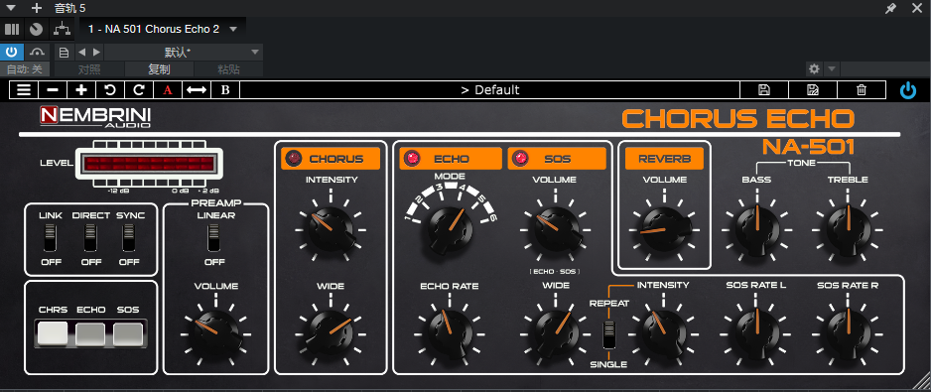Bypass the plugin with the host power button
This screenshot has width=931, height=392.
coord(11,52)
